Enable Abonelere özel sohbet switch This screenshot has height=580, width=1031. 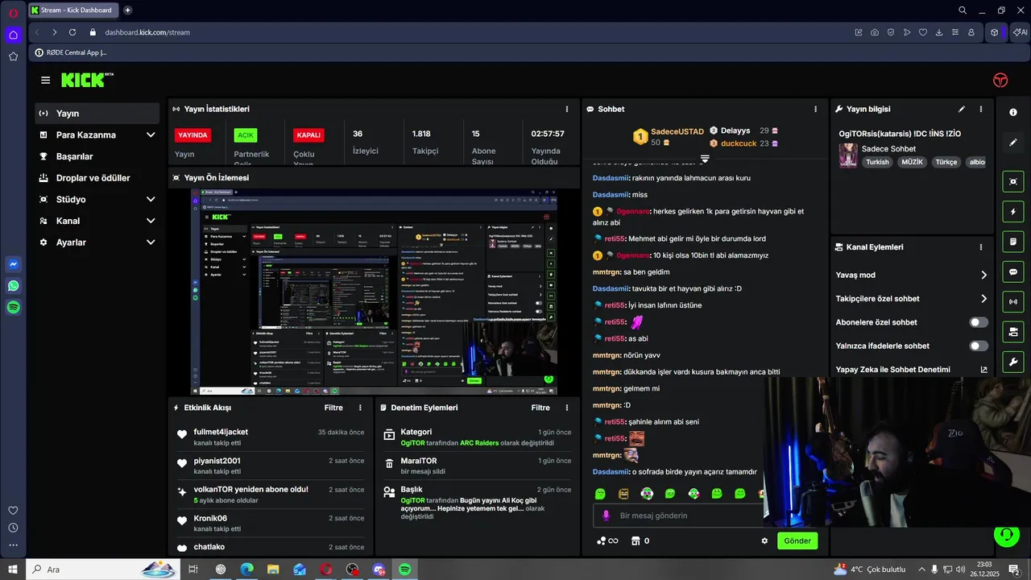979,322
